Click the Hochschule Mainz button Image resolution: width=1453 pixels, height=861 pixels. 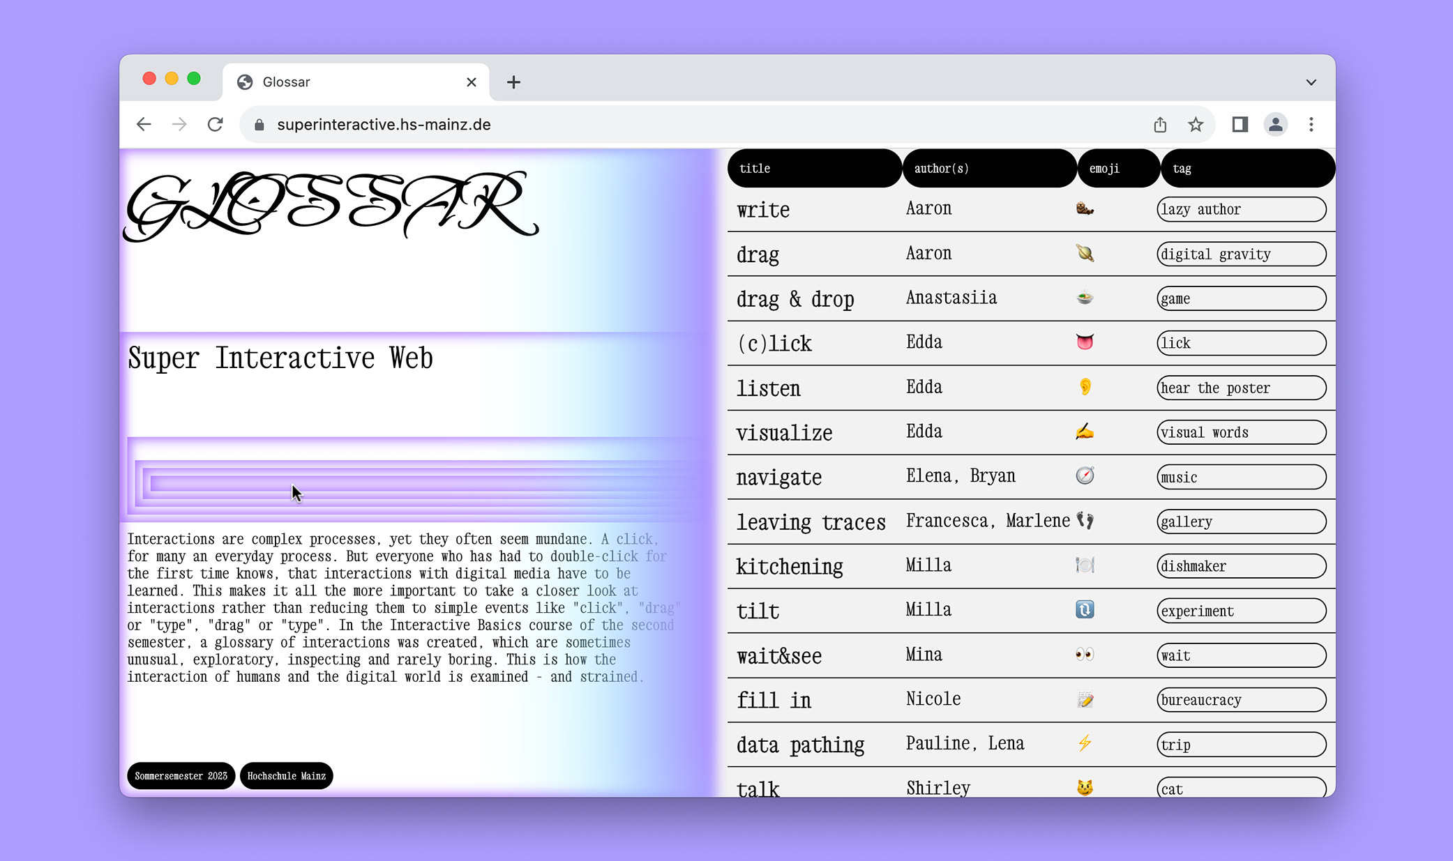click(286, 775)
